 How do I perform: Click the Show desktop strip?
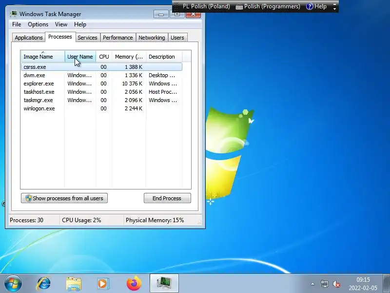(386, 283)
